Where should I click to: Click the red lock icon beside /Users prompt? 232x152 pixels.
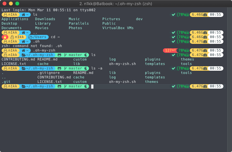click(5, 37)
